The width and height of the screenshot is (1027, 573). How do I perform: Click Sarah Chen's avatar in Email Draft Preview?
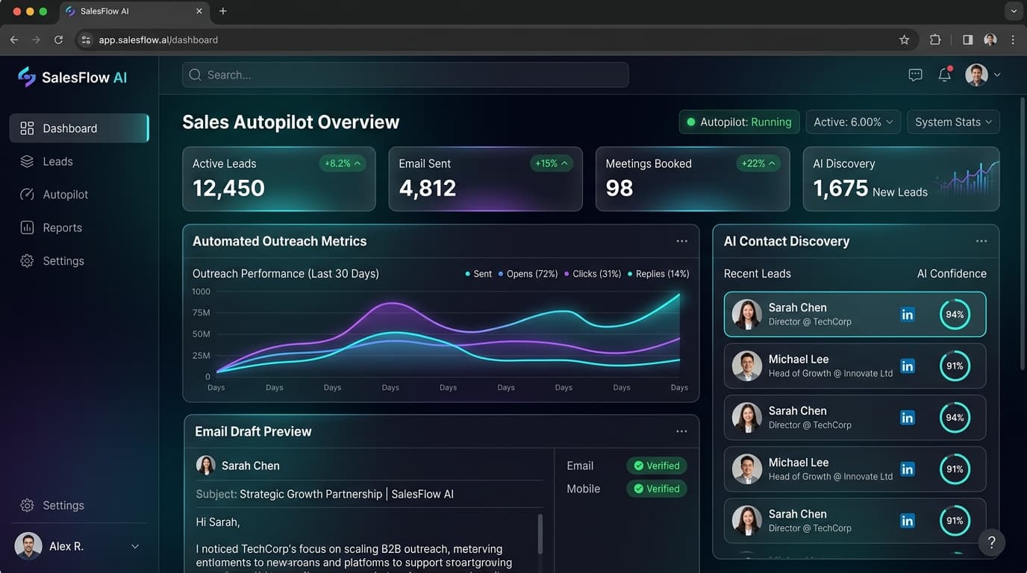[x=206, y=465]
